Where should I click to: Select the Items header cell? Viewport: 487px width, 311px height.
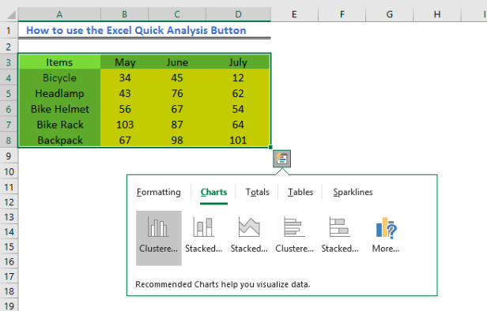point(59,62)
